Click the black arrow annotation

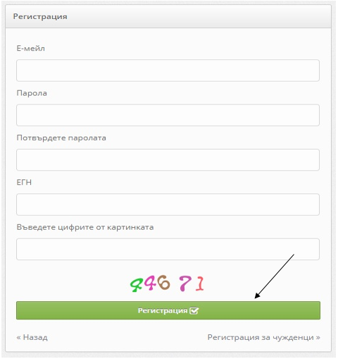[x=275, y=276]
